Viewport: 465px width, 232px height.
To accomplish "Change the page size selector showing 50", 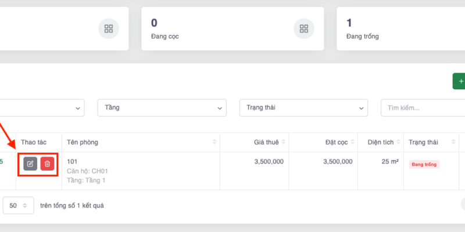I will pyautogui.click(x=19, y=205).
